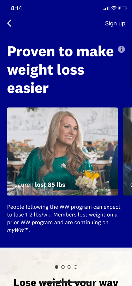132x286 pixels.
Task: Tap the yellow flowers in Lauren's photo
Action: tap(92, 175)
